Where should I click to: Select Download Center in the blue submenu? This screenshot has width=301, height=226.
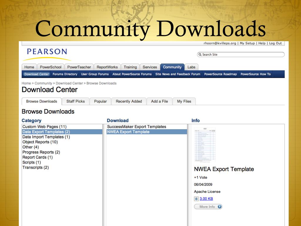[x=37, y=74]
